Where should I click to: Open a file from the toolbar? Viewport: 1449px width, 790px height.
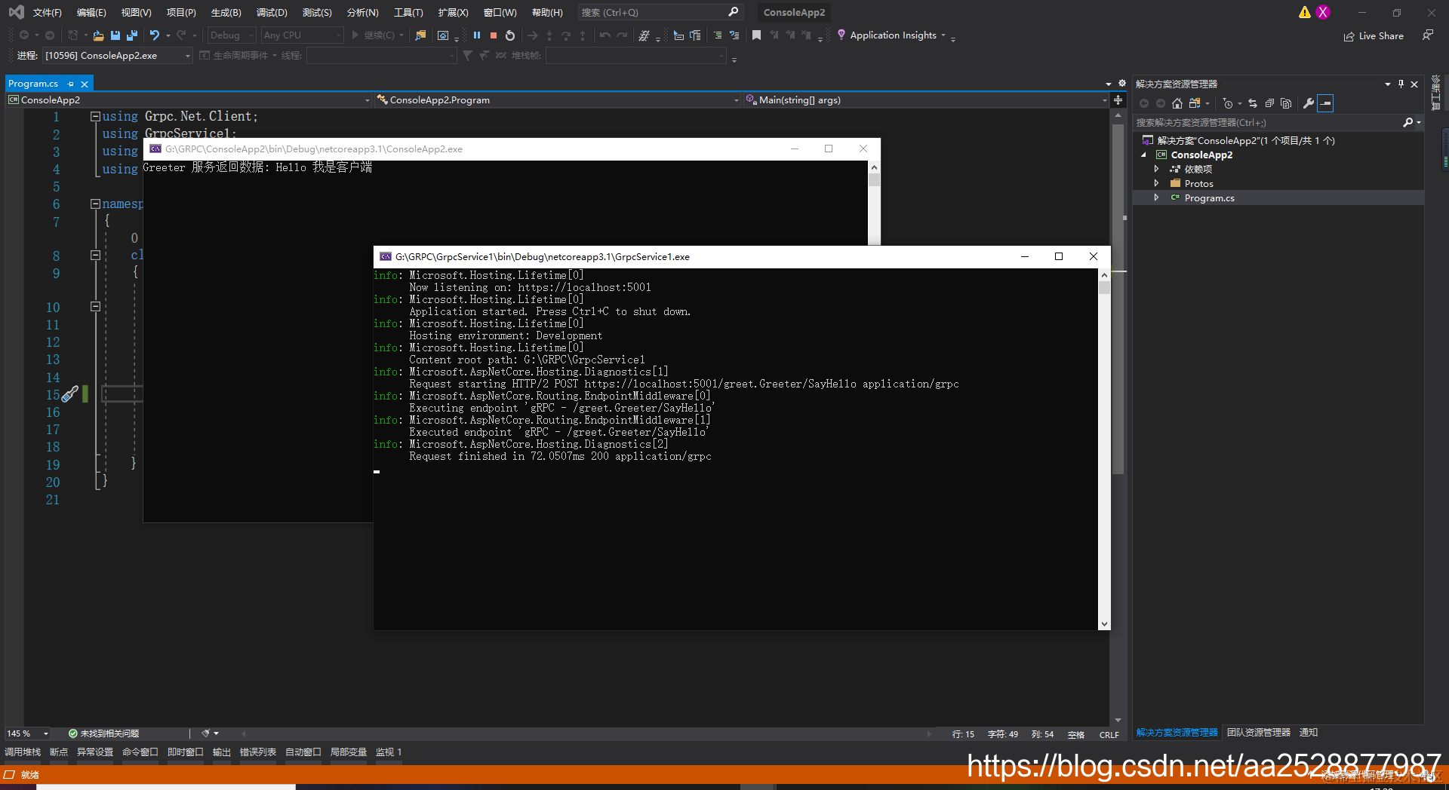pos(98,35)
